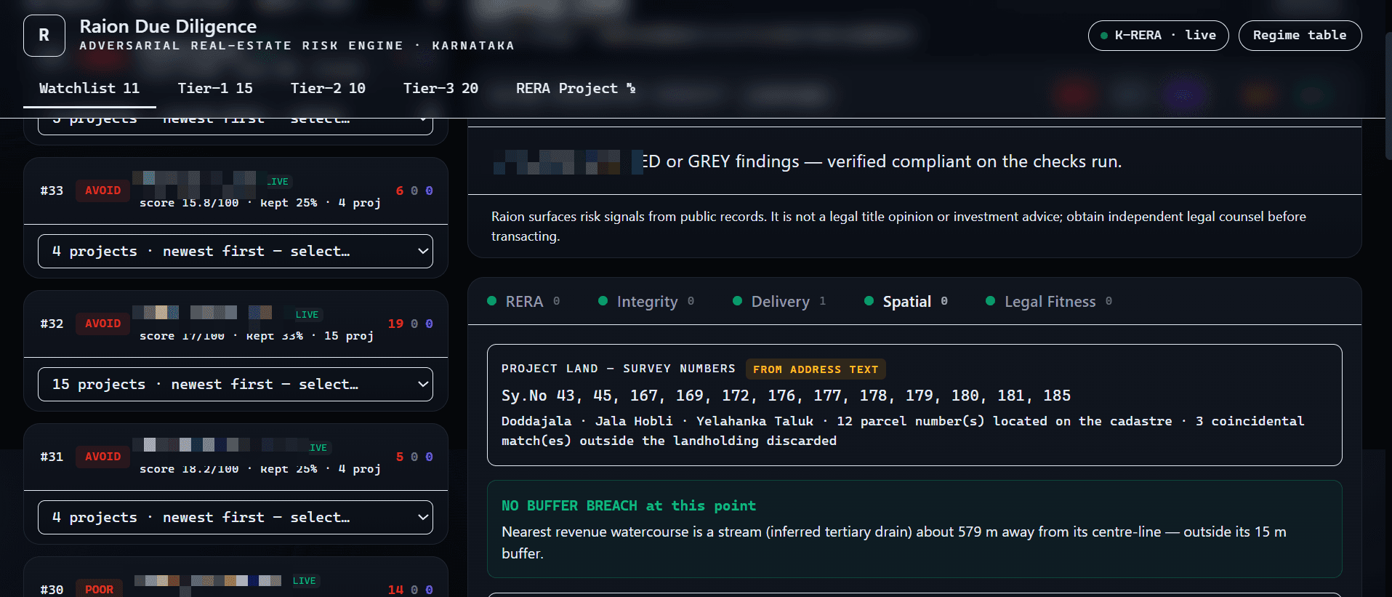Switch to the Tier-2 10 tab
The width and height of the screenshot is (1392, 597).
pyautogui.click(x=328, y=88)
